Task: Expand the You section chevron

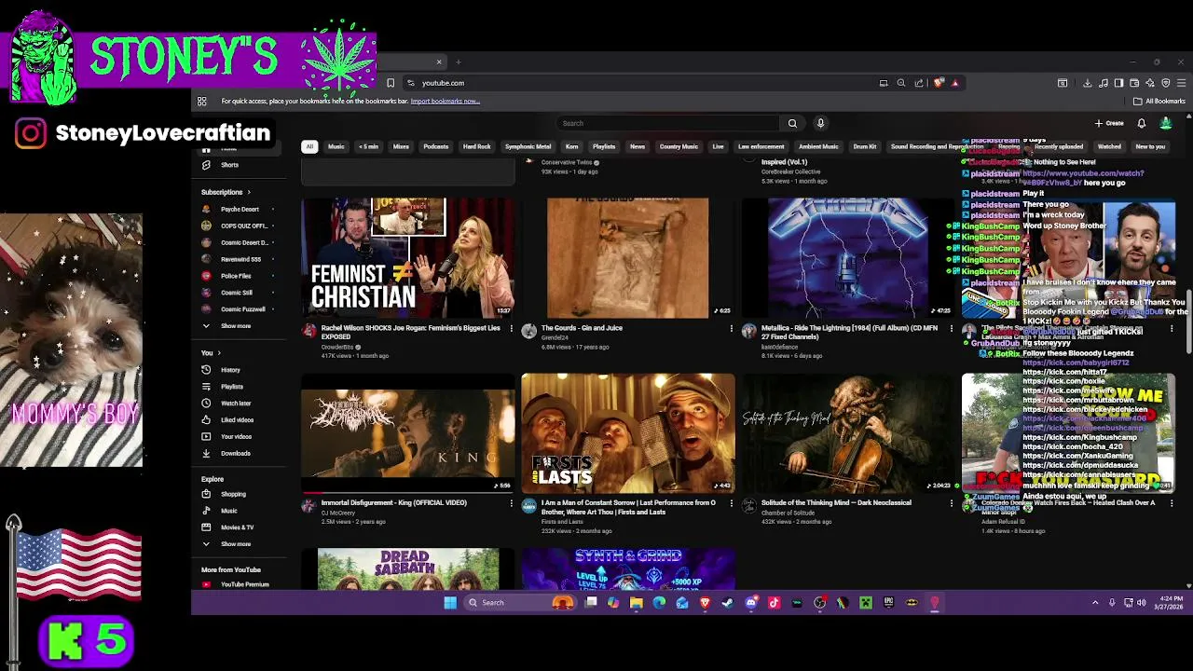Action: coord(220,353)
